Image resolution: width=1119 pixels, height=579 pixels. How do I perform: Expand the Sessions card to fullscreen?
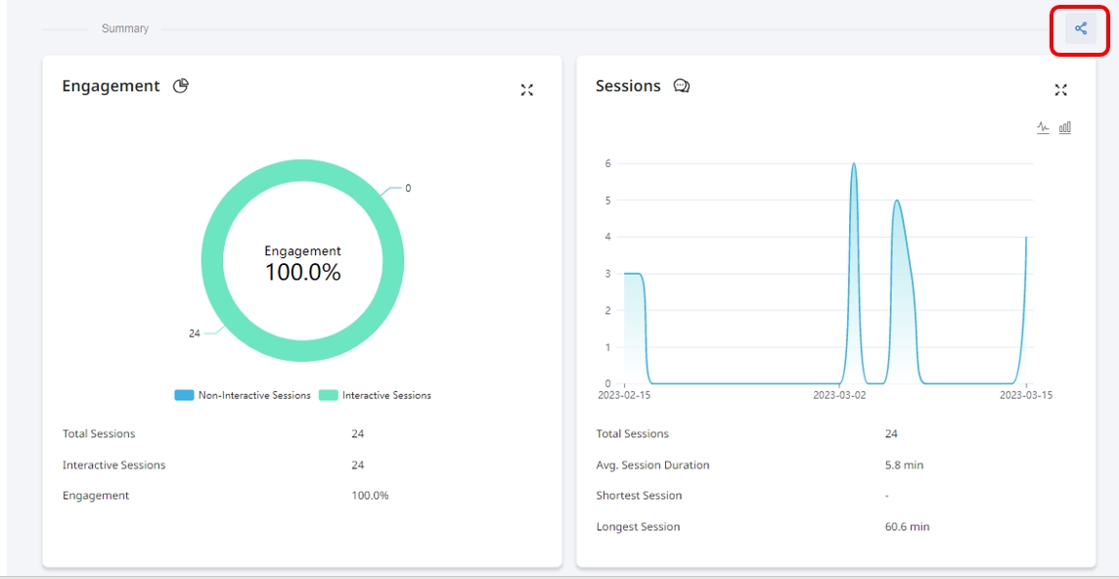(1061, 90)
